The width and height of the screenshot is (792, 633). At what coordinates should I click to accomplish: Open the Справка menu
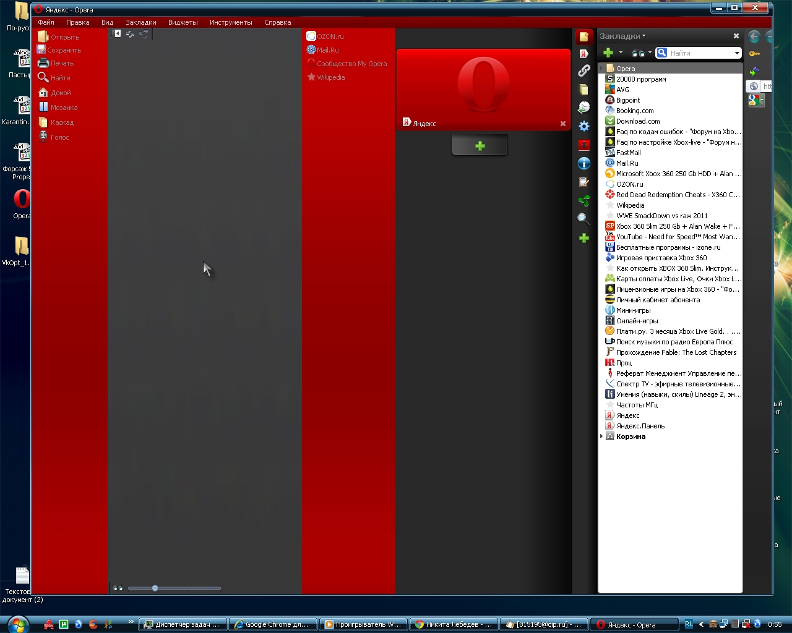pos(277,22)
